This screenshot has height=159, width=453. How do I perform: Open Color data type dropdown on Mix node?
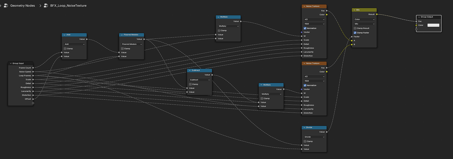(x=364, y=19)
